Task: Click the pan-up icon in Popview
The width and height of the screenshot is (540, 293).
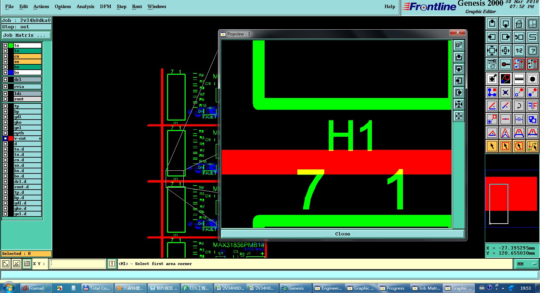Action: point(459,57)
